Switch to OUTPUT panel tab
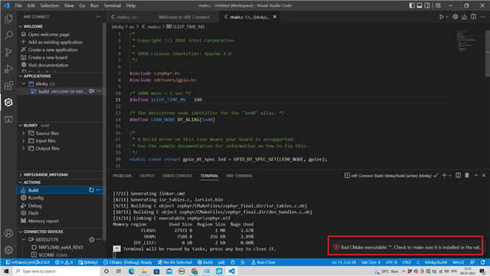 click(147, 176)
